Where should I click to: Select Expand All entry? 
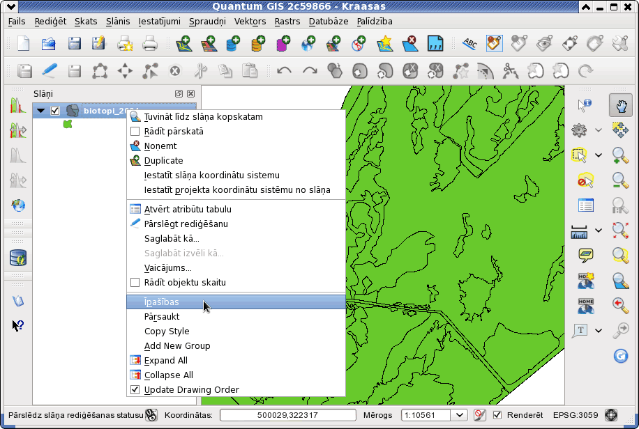pyautogui.click(x=236, y=361)
